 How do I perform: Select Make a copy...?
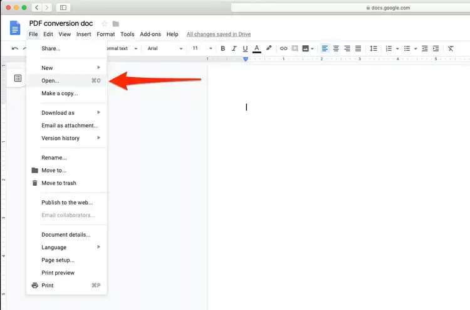tap(66, 94)
